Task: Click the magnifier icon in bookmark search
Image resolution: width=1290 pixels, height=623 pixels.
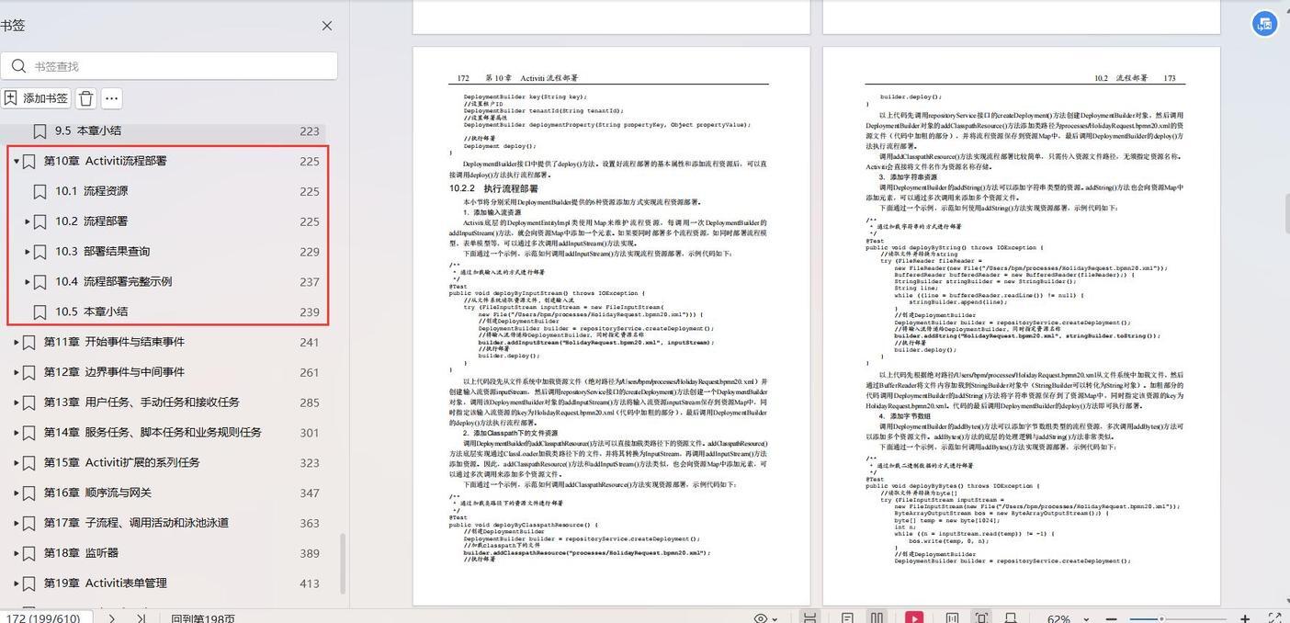Action: tap(18, 66)
